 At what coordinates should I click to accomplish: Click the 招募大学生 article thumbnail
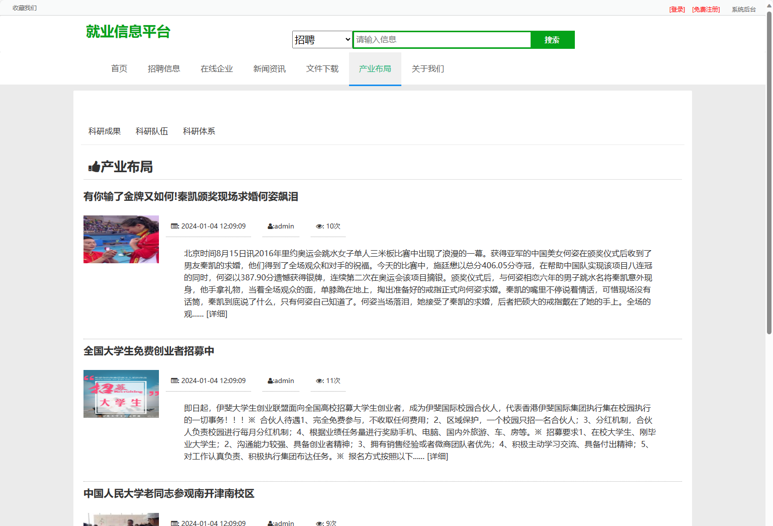pos(121,394)
